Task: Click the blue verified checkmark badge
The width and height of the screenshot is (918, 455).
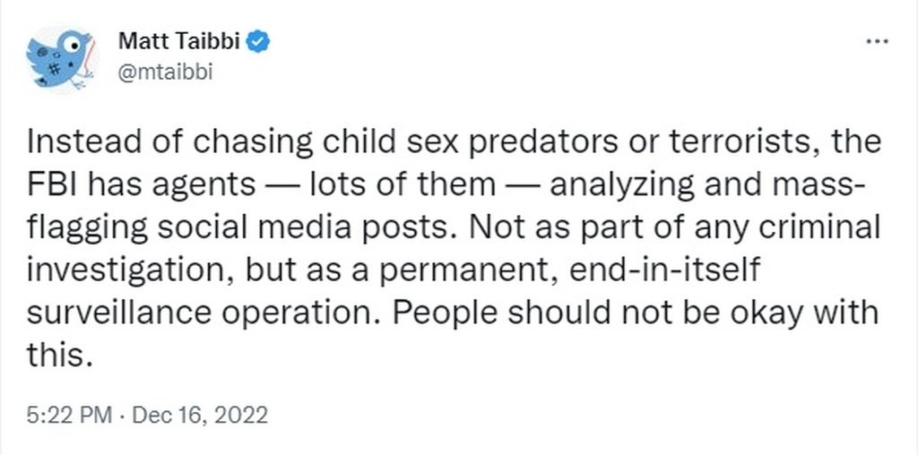Action: click(258, 41)
